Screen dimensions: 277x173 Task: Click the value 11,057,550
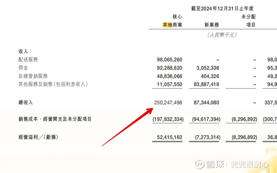[170, 84]
